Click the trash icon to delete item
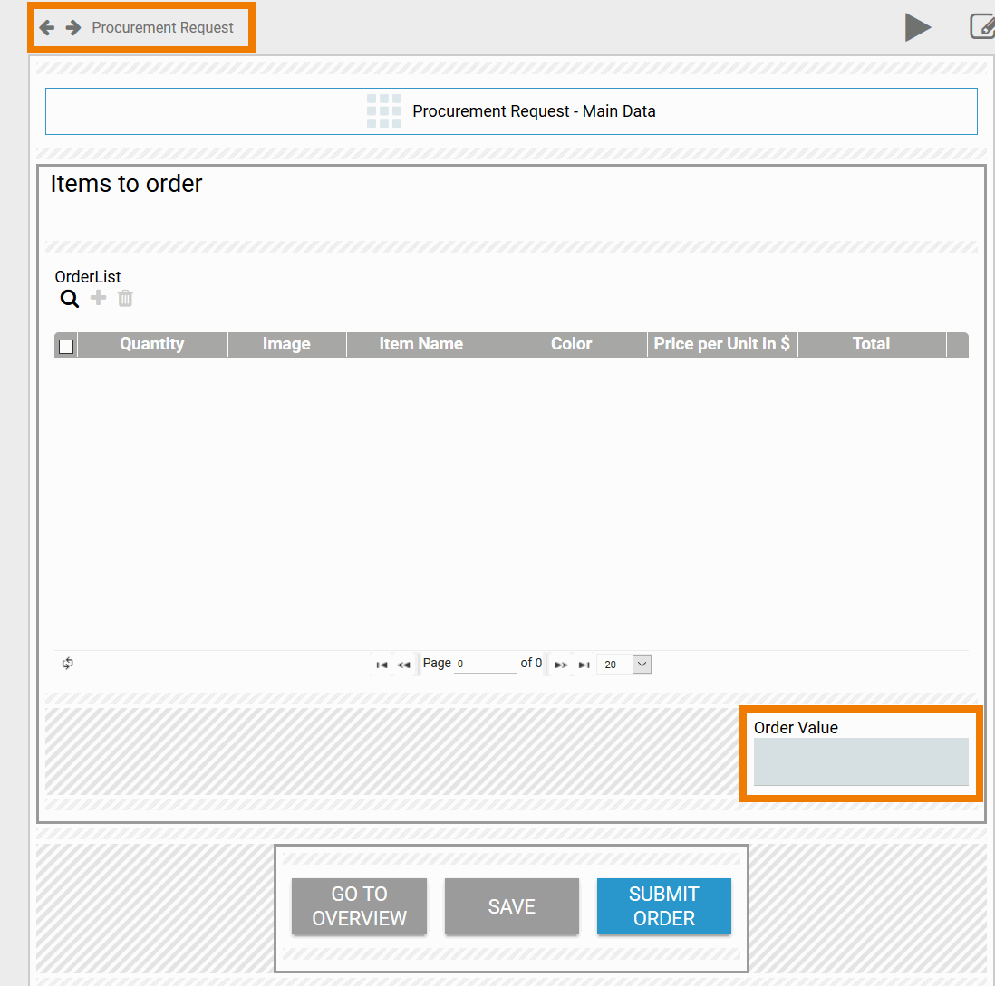Viewport: 995px width, 986px height. [x=125, y=298]
